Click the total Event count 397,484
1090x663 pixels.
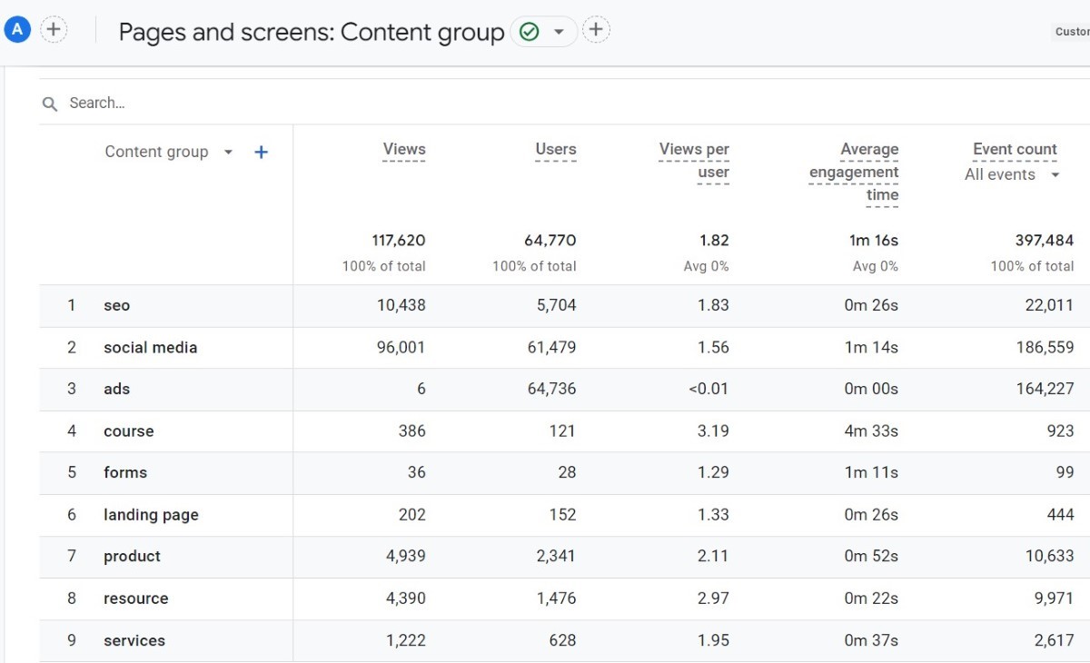[1045, 241]
